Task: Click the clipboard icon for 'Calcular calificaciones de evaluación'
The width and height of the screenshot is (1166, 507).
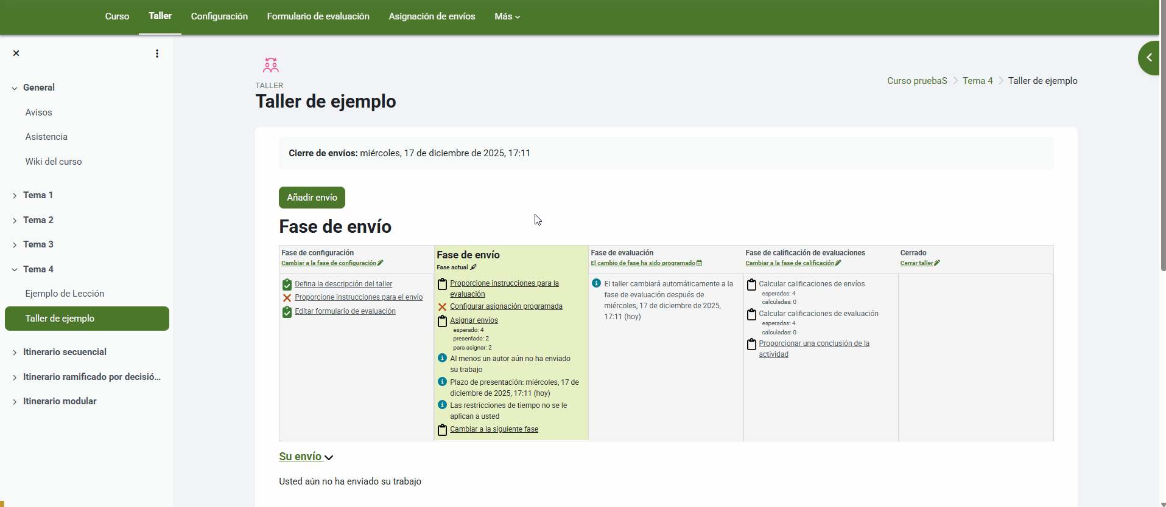Action: 752,314
